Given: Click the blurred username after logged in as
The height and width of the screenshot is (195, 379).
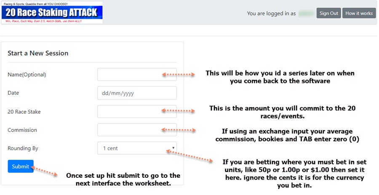Looking at the screenshot, I should point(306,13).
